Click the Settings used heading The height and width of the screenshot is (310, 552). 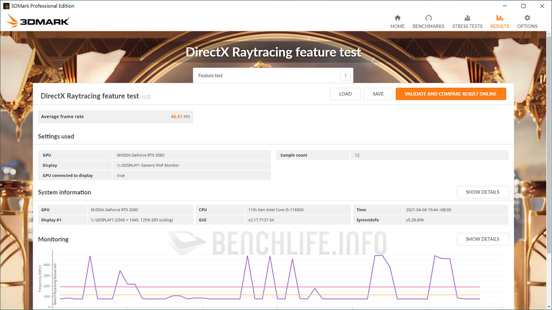[x=56, y=137]
